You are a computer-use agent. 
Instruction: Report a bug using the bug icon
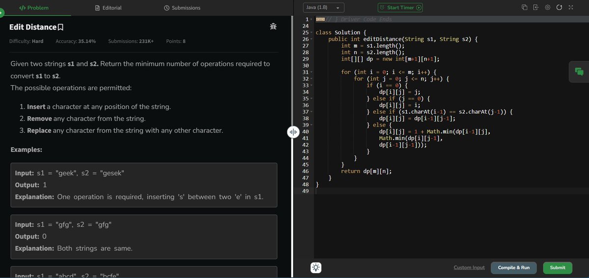tap(273, 26)
